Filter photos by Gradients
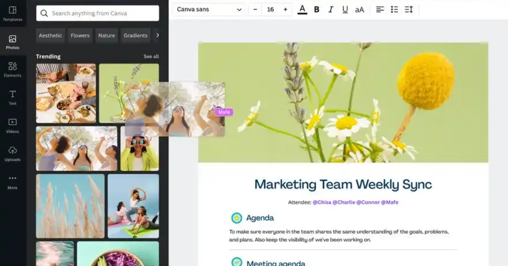Image resolution: width=508 pixels, height=266 pixels. pos(136,36)
